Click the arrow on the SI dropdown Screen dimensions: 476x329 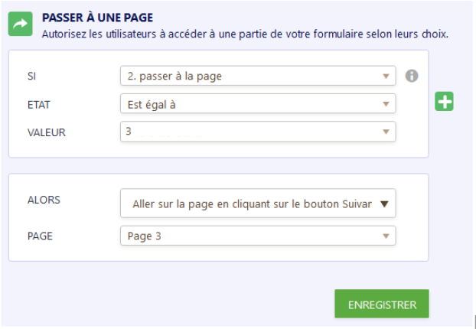coord(386,76)
